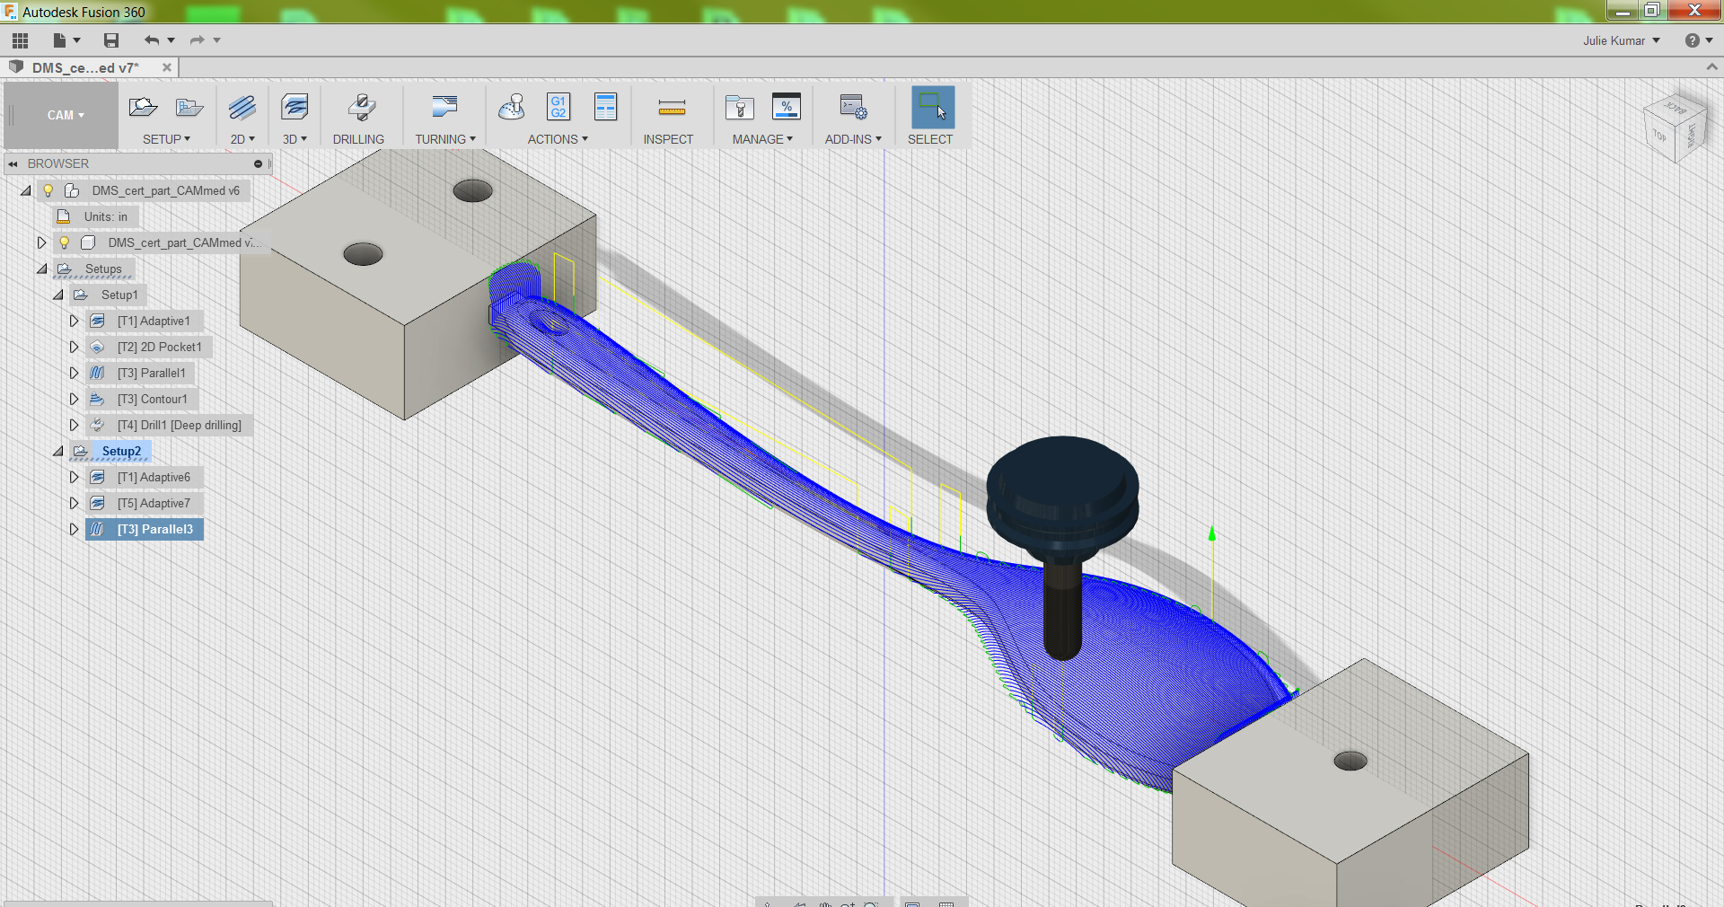Screen dimensions: 1724x907
Task: Expand the [T1] Adaptive1 operation
Action: [74, 321]
